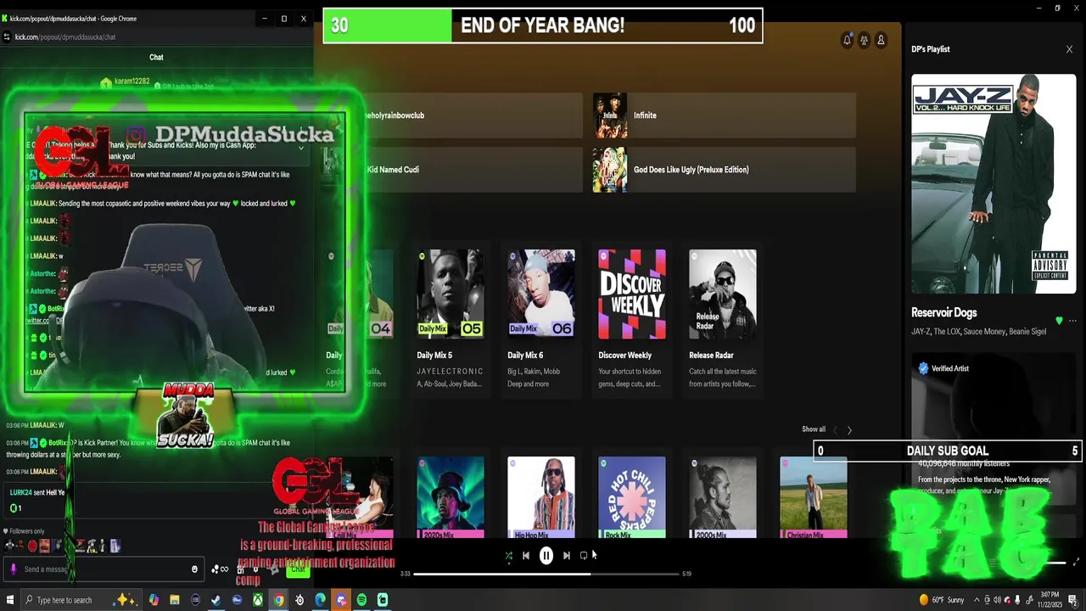Open the Chrome site information icon
Viewport: 1086px width, 611px height.
pos(7,37)
